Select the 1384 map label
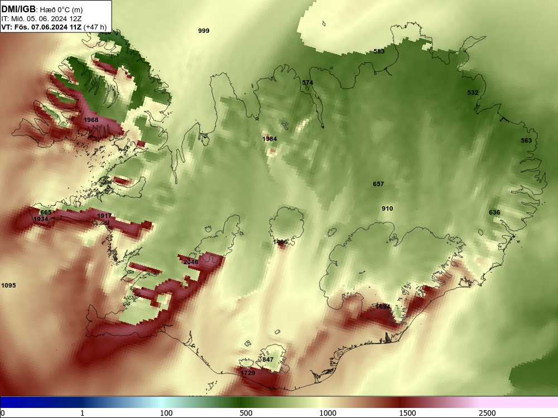Screen dimensions: 558x418 click(270, 139)
